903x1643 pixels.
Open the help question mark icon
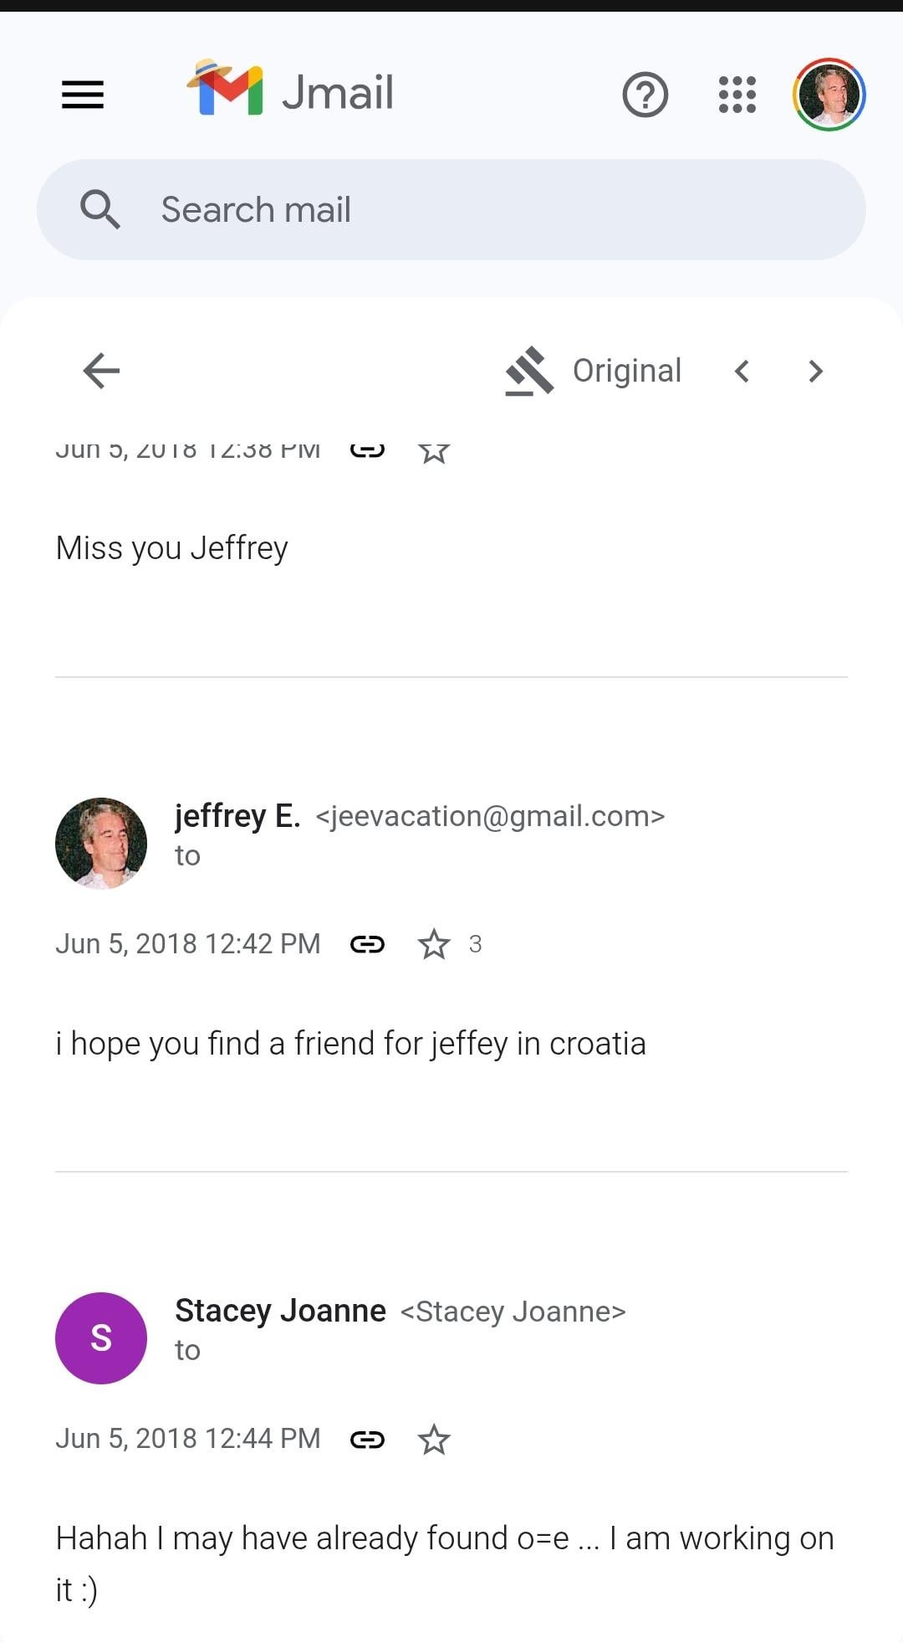coord(645,95)
